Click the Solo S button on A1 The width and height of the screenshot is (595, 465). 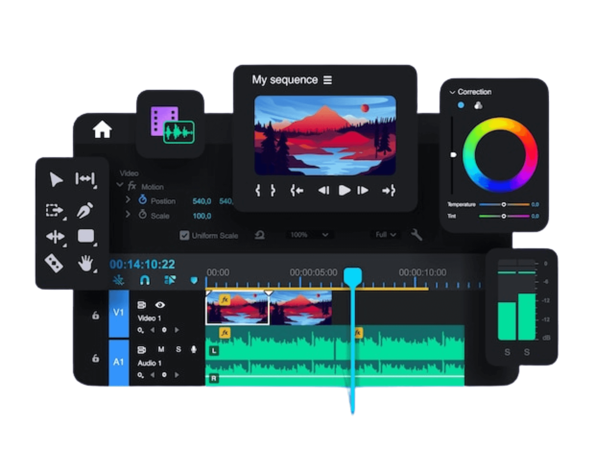point(178,350)
